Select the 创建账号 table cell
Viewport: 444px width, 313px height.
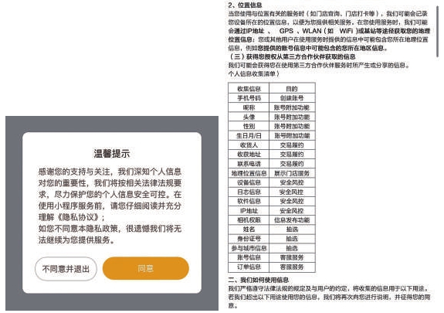click(x=292, y=98)
